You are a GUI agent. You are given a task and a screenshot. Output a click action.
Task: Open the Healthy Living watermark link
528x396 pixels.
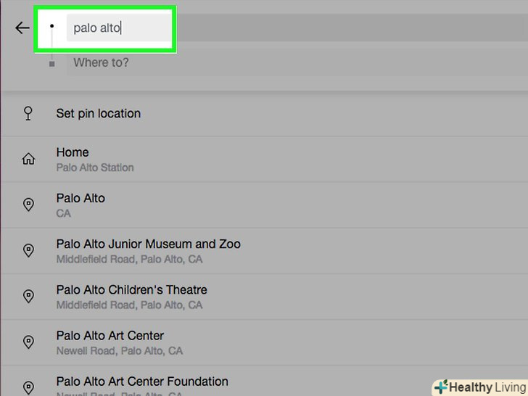(x=479, y=387)
